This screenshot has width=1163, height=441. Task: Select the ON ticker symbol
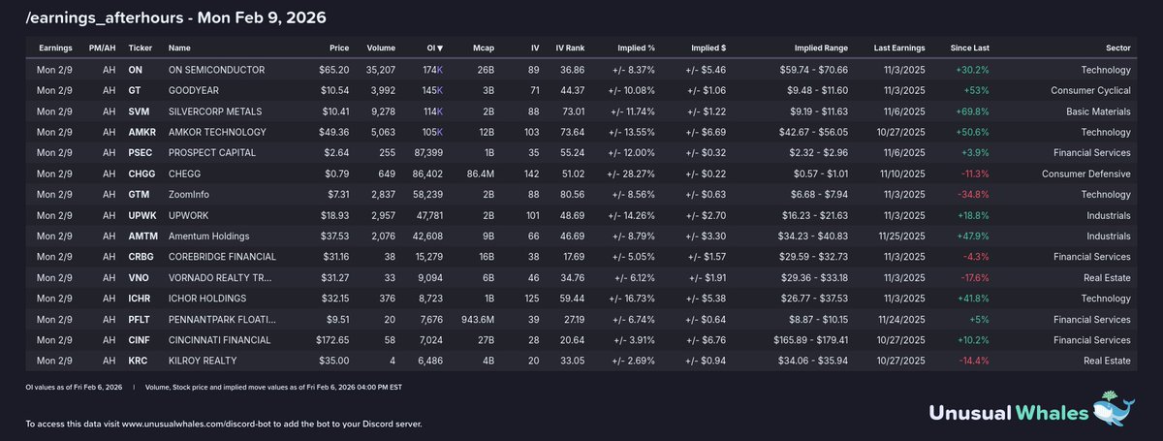point(136,70)
